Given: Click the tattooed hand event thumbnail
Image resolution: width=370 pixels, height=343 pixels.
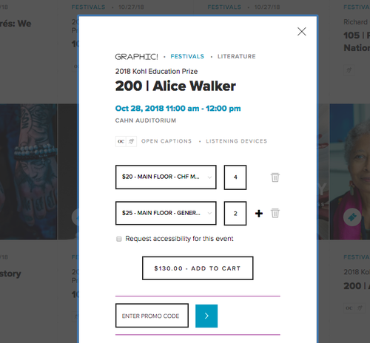Looking at the screenshot, I should (x=28, y=171).
